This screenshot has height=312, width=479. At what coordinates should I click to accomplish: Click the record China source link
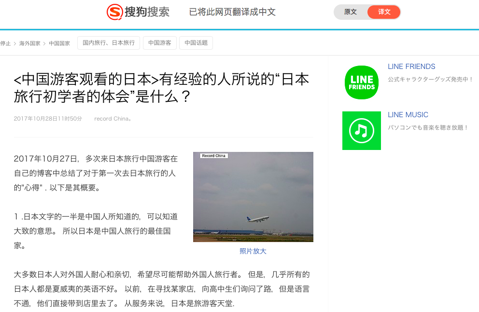113,119
